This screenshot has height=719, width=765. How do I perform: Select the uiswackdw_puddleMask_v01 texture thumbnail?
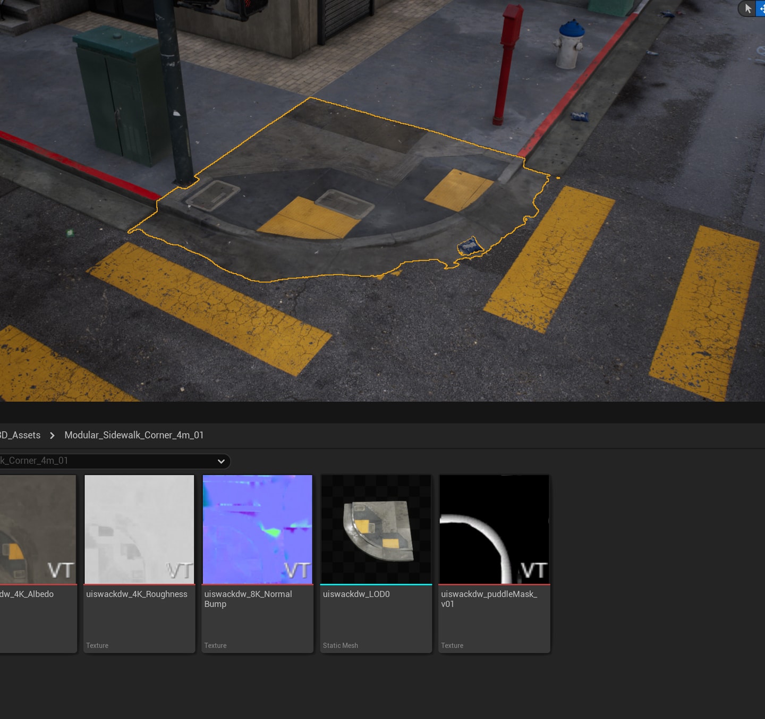(x=494, y=529)
